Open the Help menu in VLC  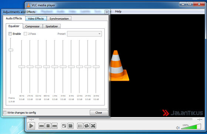[x=118, y=11]
